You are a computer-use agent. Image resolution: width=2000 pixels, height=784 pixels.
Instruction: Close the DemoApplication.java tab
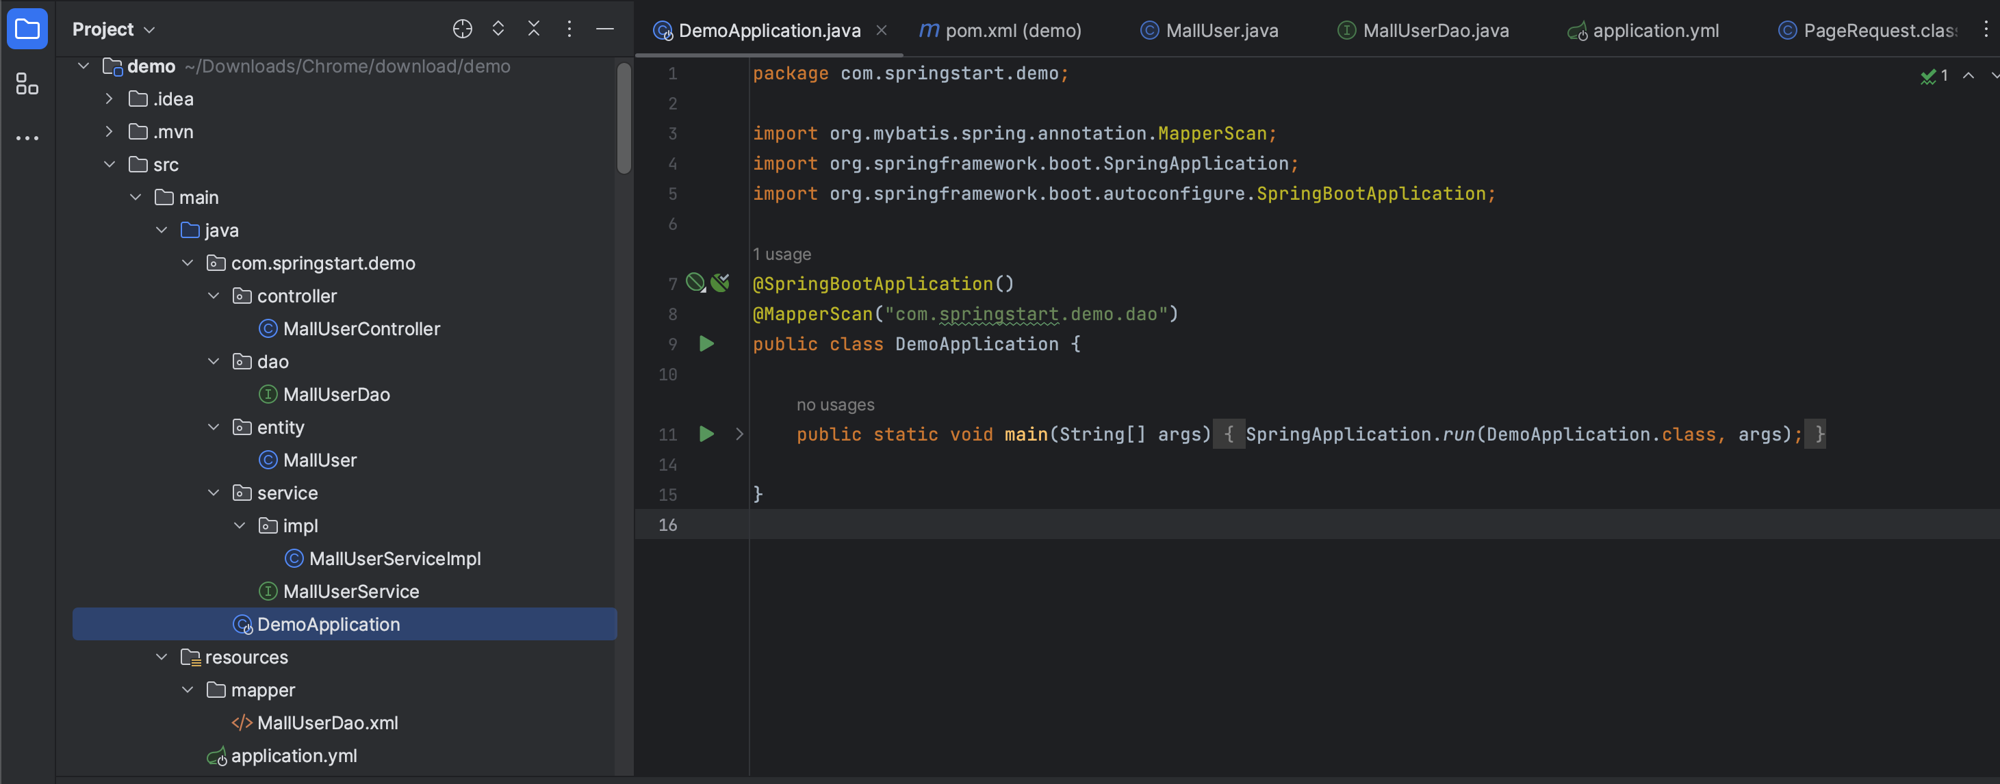pos(881,30)
